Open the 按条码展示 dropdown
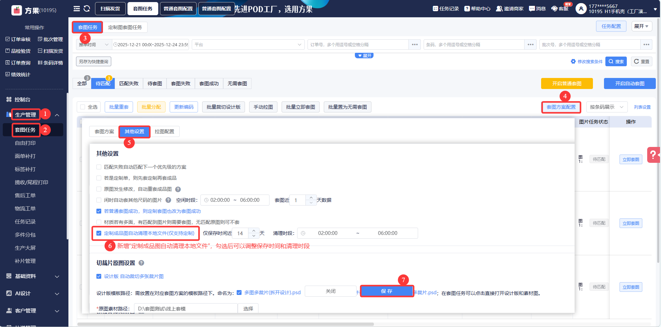 pyautogui.click(x=607, y=107)
